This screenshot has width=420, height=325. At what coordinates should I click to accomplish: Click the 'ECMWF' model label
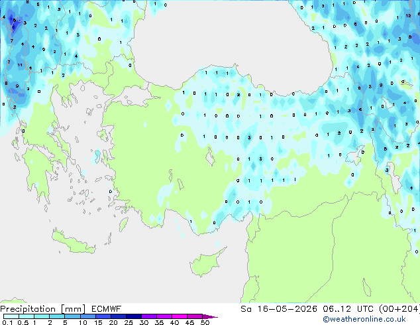107,309
